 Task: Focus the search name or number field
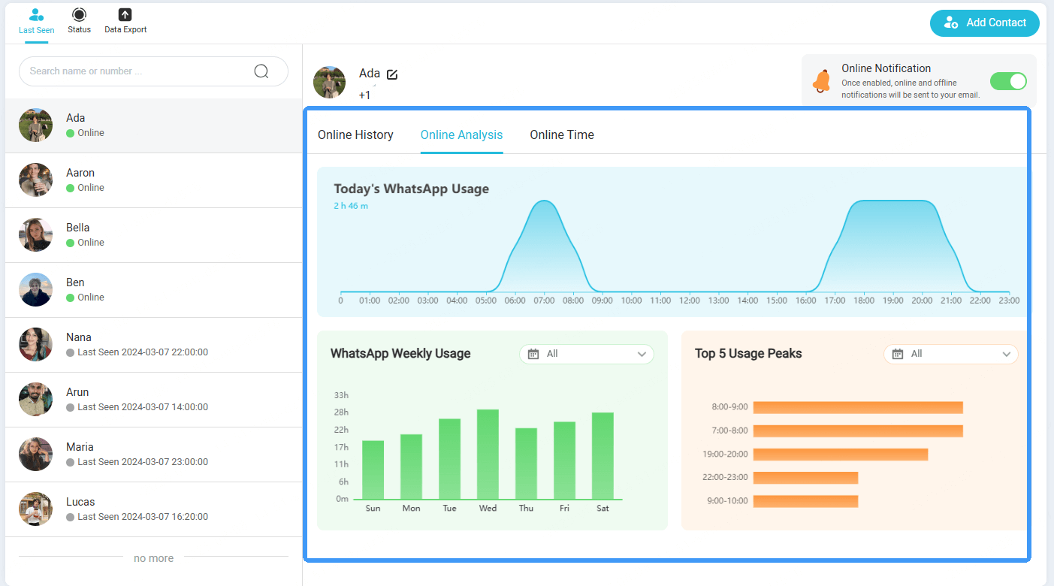tap(153, 71)
